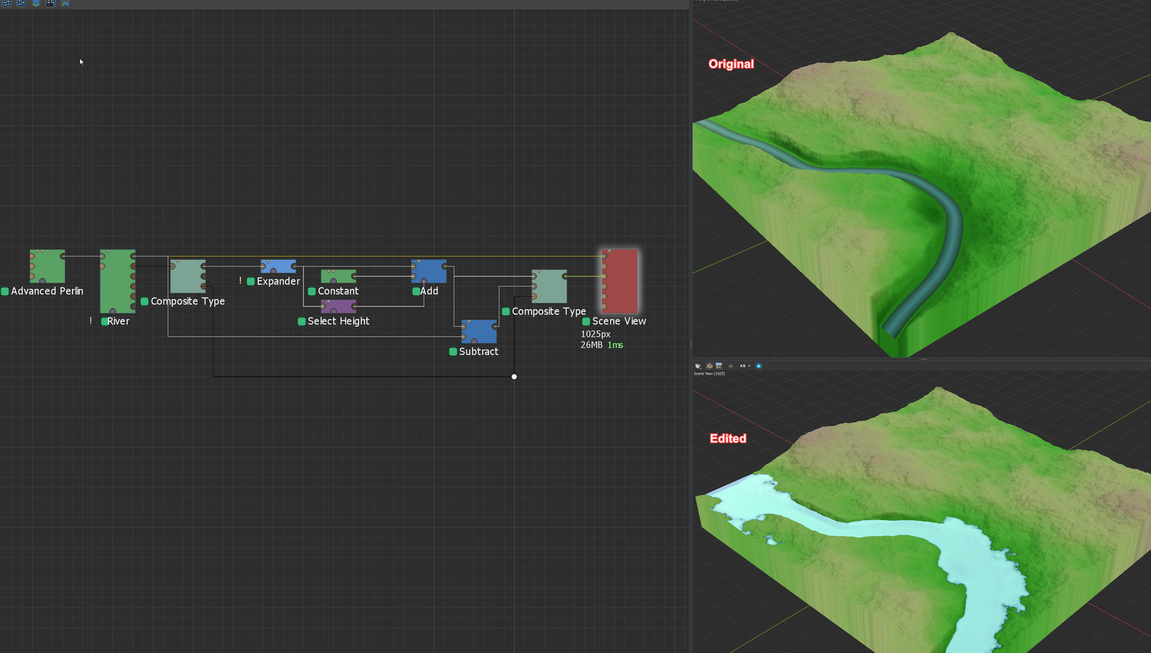Click the viewport settings gear icon
Viewport: 1151px width, 653px height.
698,366
